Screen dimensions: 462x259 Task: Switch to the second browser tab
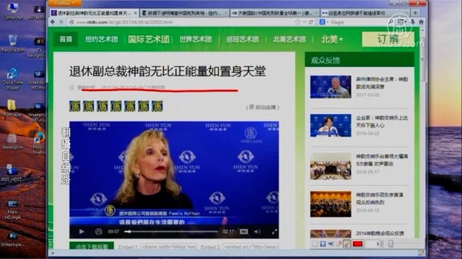tap(184, 12)
